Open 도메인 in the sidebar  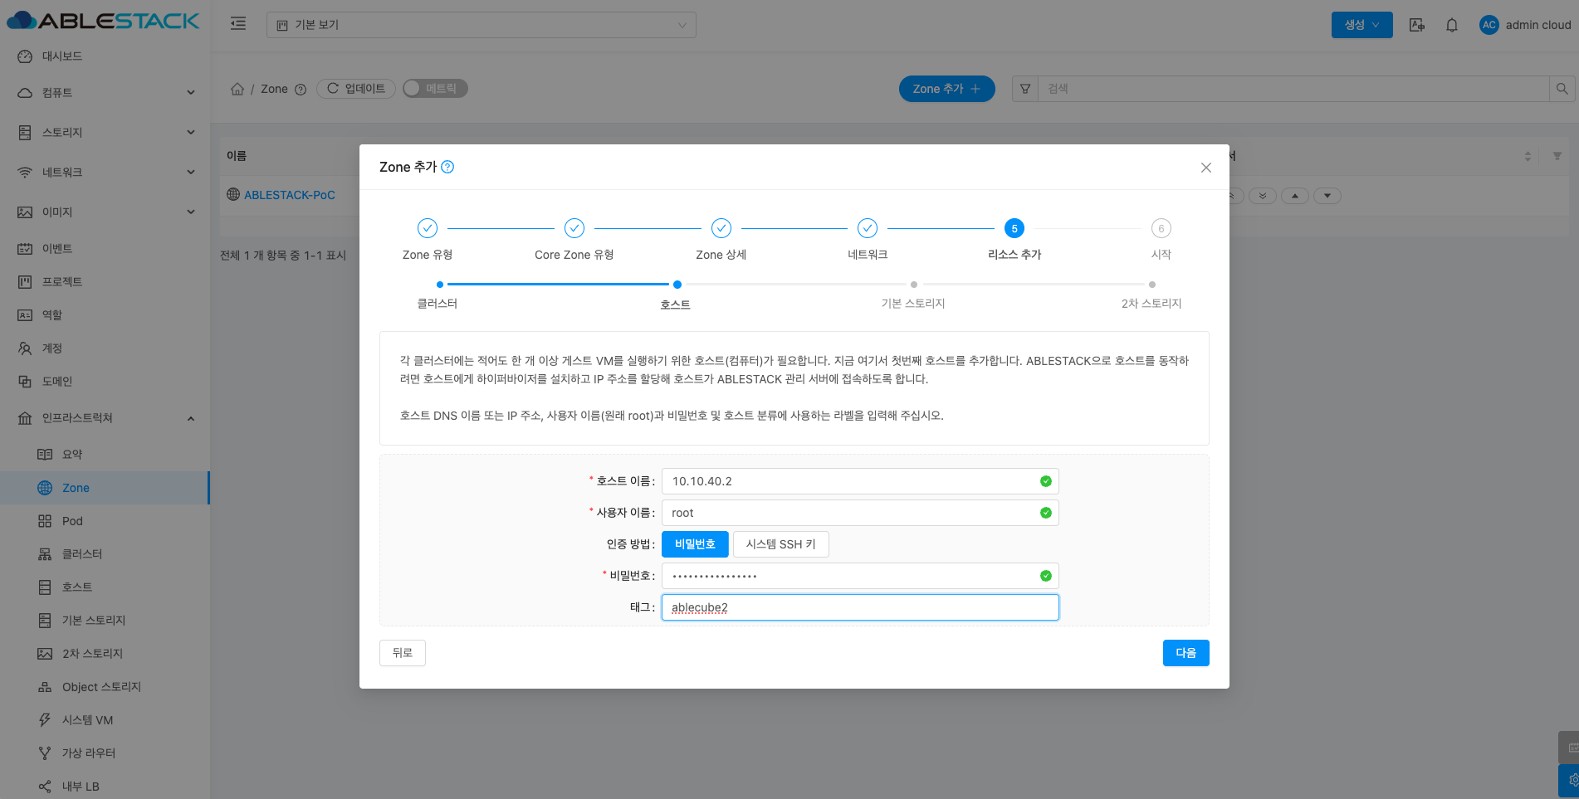(x=105, y=382)
